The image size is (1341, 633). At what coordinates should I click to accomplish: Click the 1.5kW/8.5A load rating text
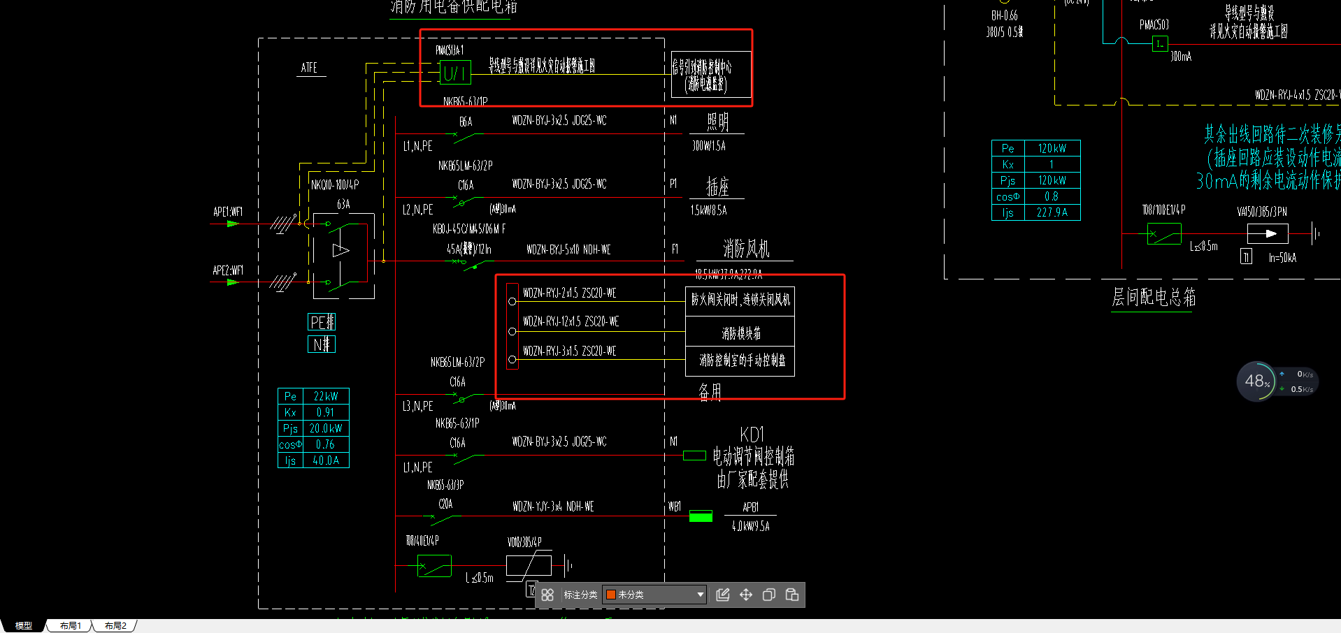709,210
